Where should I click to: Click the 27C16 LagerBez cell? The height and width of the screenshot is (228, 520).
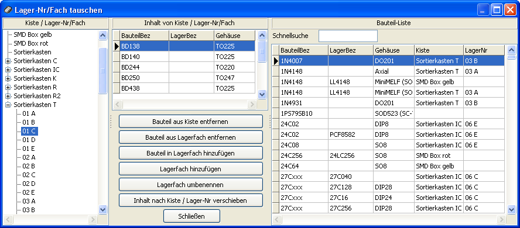(x=351, y=198)
